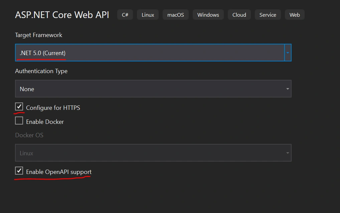Open the disabled Docker OS Linux dropdown

click(x=153, y=153)
